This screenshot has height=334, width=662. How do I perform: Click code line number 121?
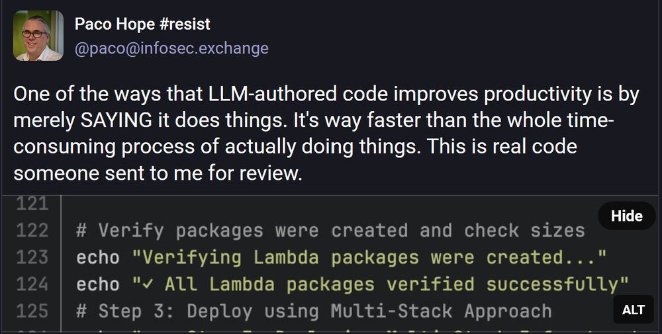click(32, 204)
